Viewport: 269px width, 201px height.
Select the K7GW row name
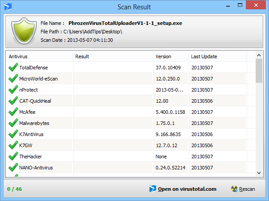pyautogui.click(x=26, y=145)
